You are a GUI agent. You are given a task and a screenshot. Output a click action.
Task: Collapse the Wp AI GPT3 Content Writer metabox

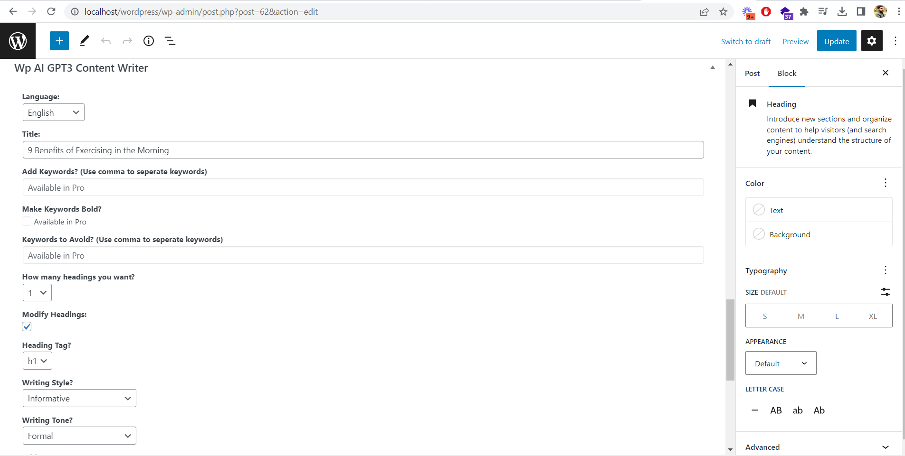tap(713, 68)
